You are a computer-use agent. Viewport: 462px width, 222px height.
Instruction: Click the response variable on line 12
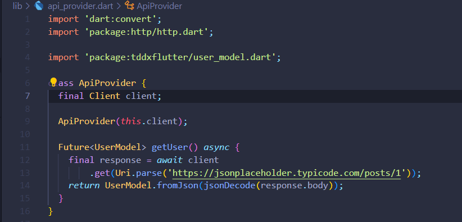pyautogui.click(x=120, y=160)
